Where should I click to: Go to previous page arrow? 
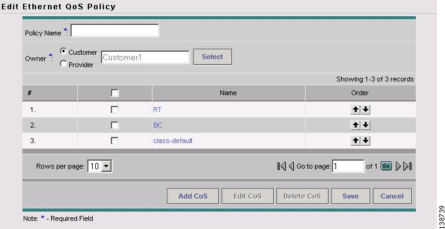[x=291, y=166]
